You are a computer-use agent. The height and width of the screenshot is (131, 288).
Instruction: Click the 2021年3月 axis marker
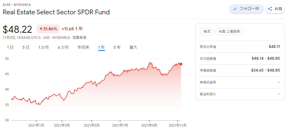[x=62, y=125]
